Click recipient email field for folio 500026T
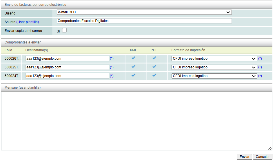The height and width of the screenshot is (162, 275). (67, 59)
